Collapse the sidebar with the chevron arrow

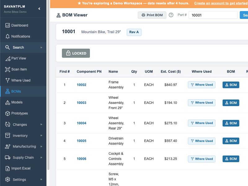click(x=39, y=9)
